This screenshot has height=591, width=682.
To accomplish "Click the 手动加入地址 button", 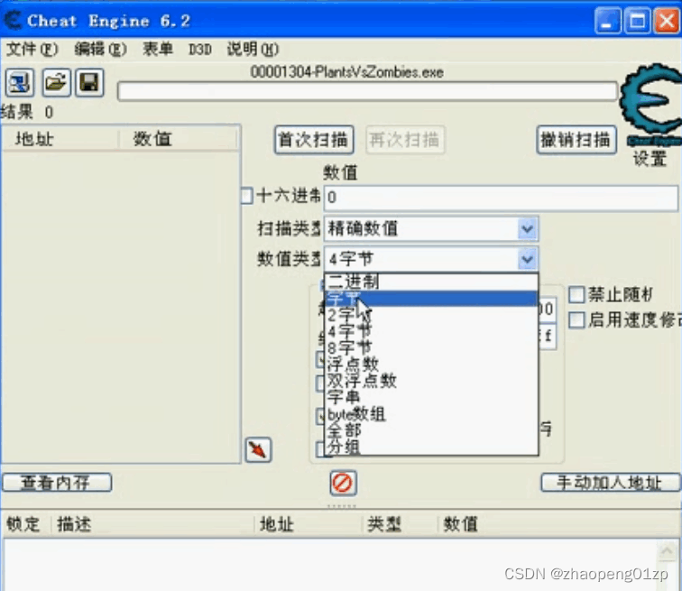I will click(610, 483).
